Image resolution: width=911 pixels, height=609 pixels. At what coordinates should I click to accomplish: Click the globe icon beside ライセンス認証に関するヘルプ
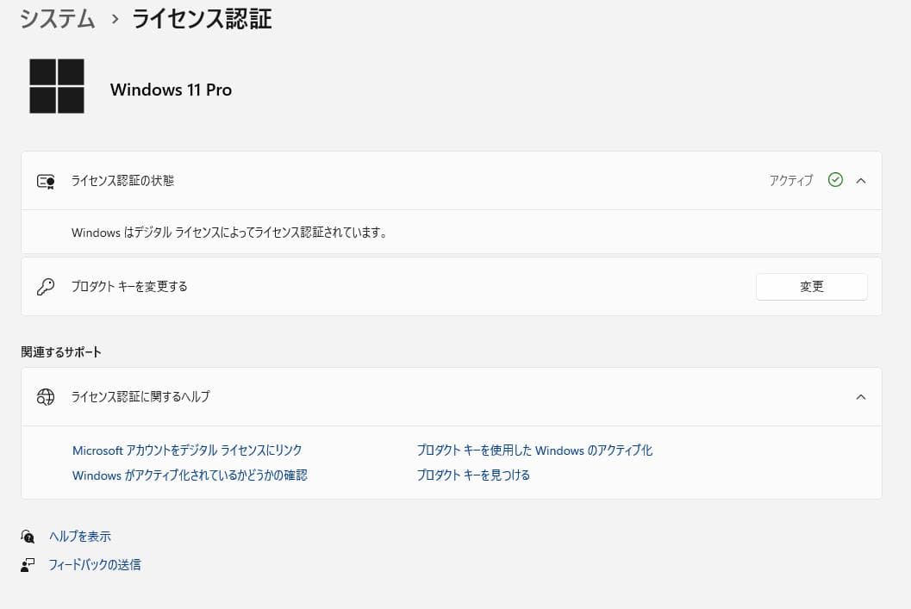46,397
